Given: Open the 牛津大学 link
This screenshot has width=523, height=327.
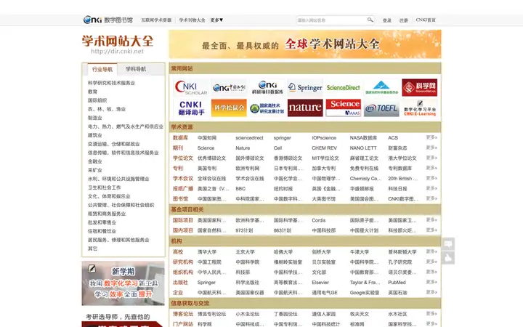Looking at the screenshot, I should (x=360, y=252).
